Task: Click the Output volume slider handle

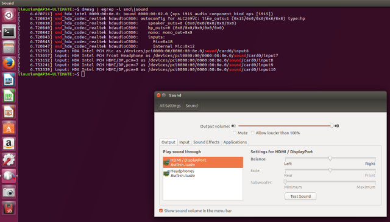Action: [331, 126]
